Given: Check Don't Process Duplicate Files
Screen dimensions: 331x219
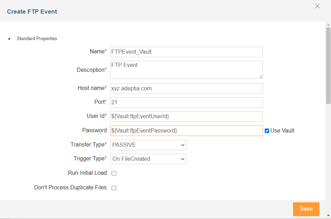Looking at the screenshot, I should (x=114, y=188).
